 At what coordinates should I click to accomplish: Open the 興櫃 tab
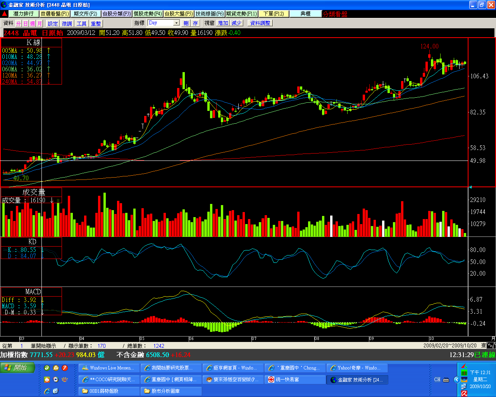point(306,14)
